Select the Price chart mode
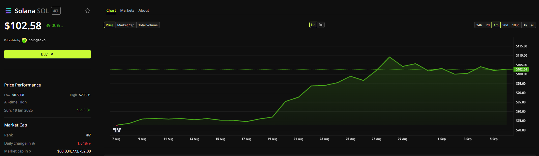Screen dimensions: 539x156 (x=109, y=25)
